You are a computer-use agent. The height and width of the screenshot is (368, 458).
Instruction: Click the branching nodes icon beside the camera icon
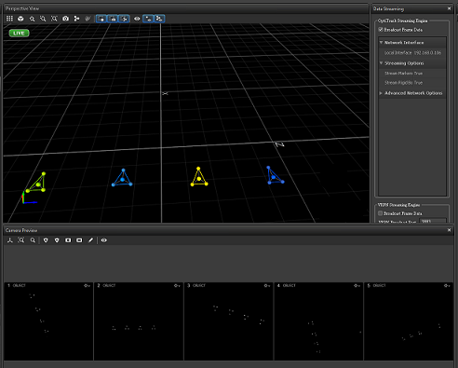[x=76, y=19]
